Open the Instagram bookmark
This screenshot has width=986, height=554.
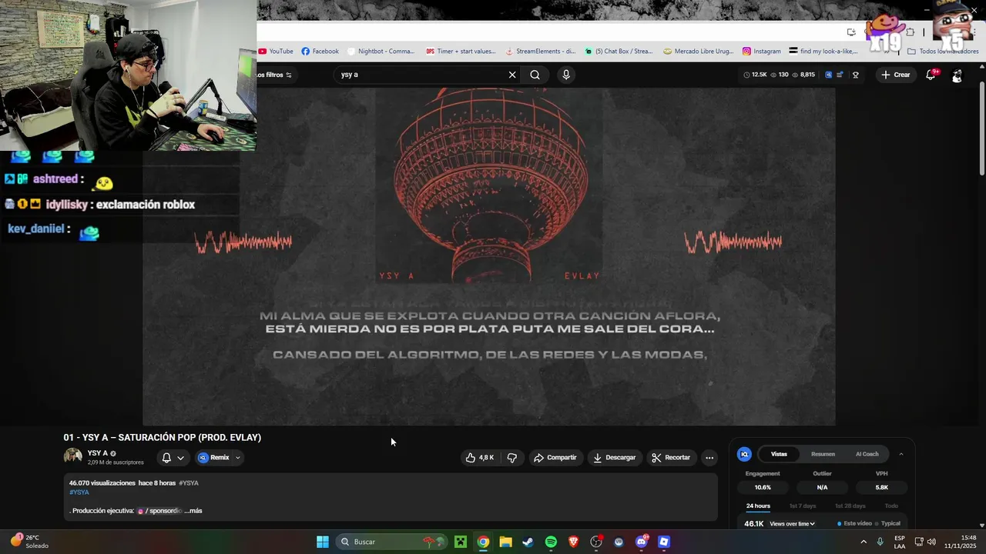762,52
